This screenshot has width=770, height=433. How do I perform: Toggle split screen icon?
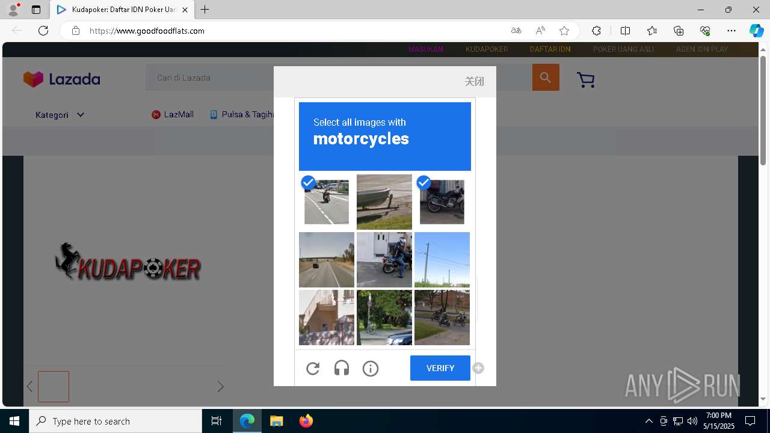tap(625, 31)
